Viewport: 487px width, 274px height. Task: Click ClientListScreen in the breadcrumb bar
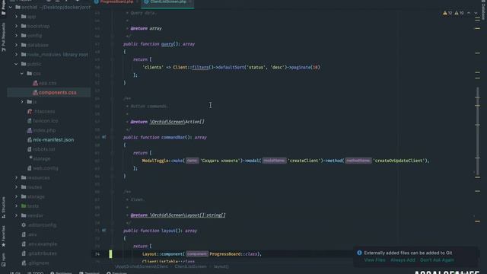(x=190, y=266)
